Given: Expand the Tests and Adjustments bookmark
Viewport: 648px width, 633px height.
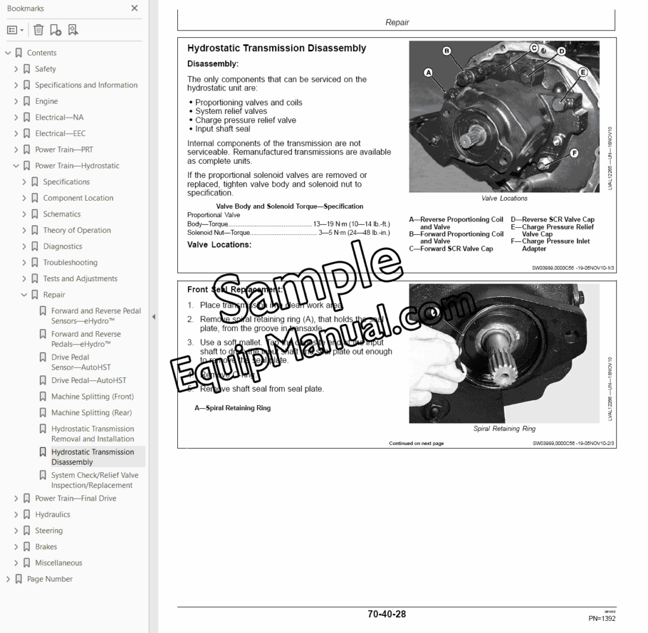Looking at the screenshot, I should [24, 279].
